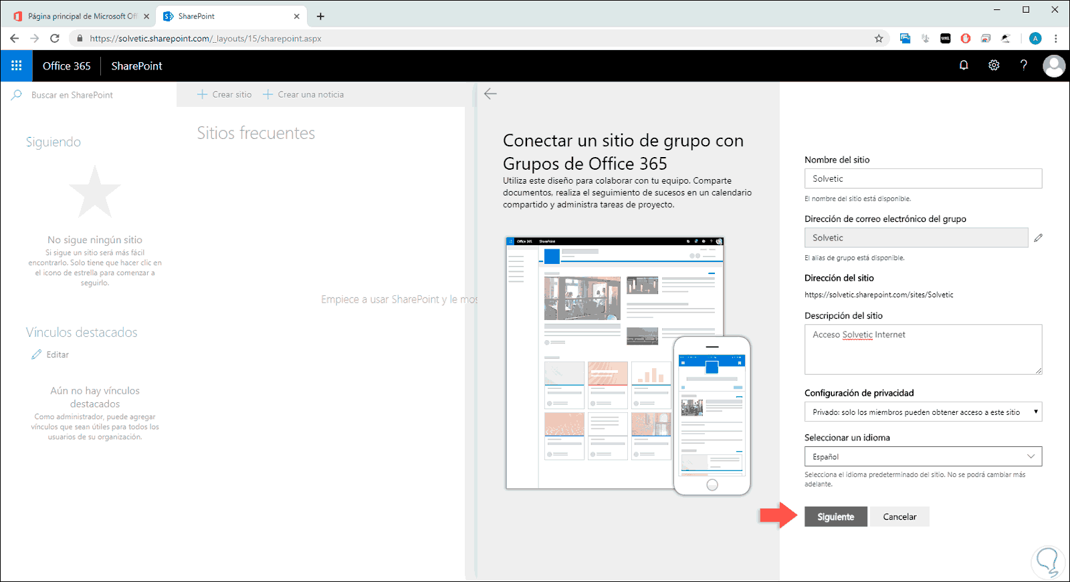1070x582 pixels.
Task: Click the plus icon for Crear una noticia
Action: (x=267, y=94)
